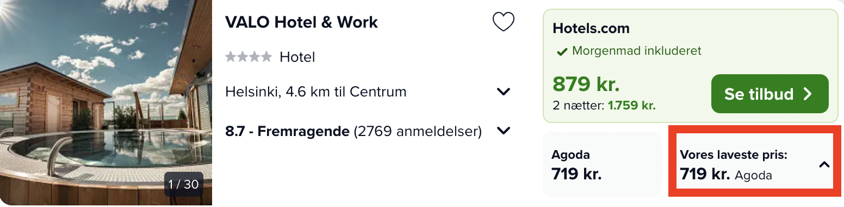The width and height of the screenshot is (844, 207).
Task: Click the Vores laveste pris label
Action: 734,155
